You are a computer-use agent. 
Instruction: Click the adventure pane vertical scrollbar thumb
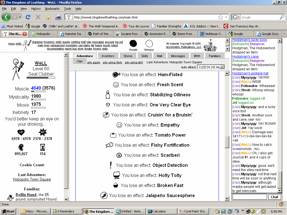(227, 141)
